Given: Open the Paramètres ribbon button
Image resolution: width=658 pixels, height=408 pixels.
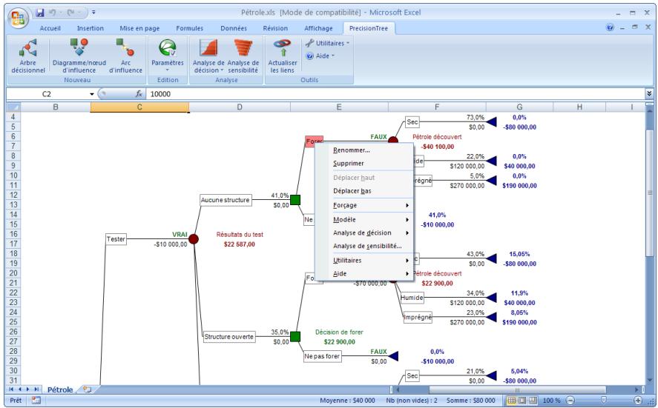Looking at the screenshot, I should pos(168,56).
